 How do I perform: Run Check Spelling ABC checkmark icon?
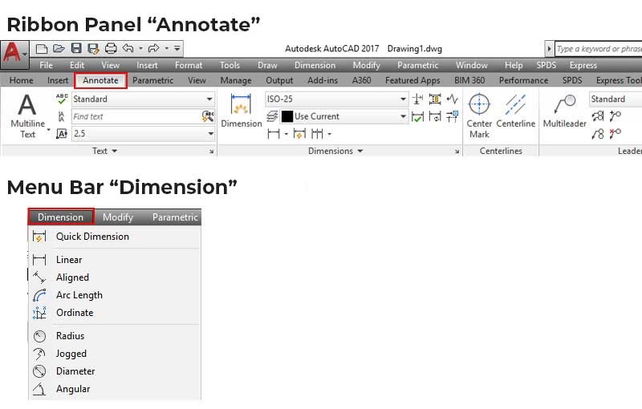62,99
